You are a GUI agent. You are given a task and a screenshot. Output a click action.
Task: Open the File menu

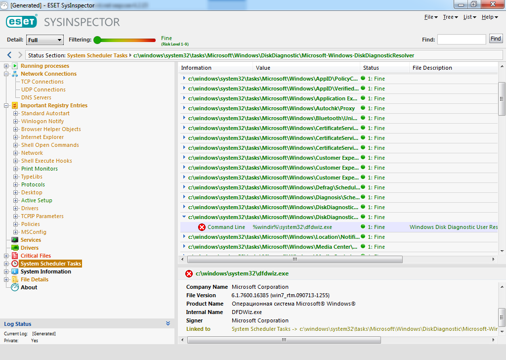(x=431, y=17)
